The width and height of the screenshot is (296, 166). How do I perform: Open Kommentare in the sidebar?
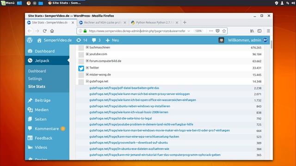47,129
